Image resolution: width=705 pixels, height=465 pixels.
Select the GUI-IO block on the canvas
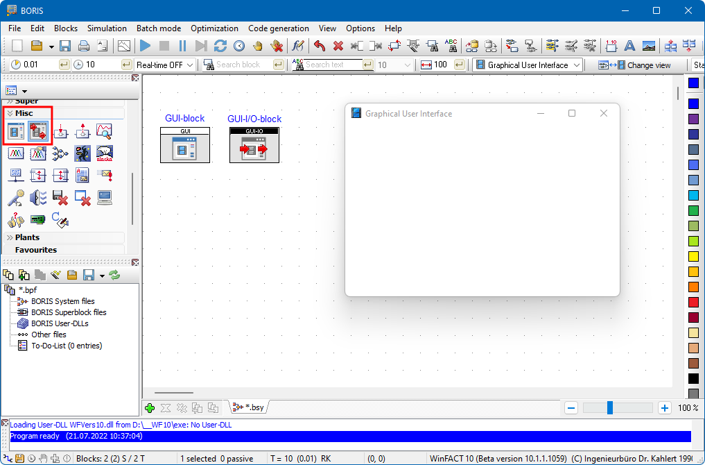tap(254, 145)
